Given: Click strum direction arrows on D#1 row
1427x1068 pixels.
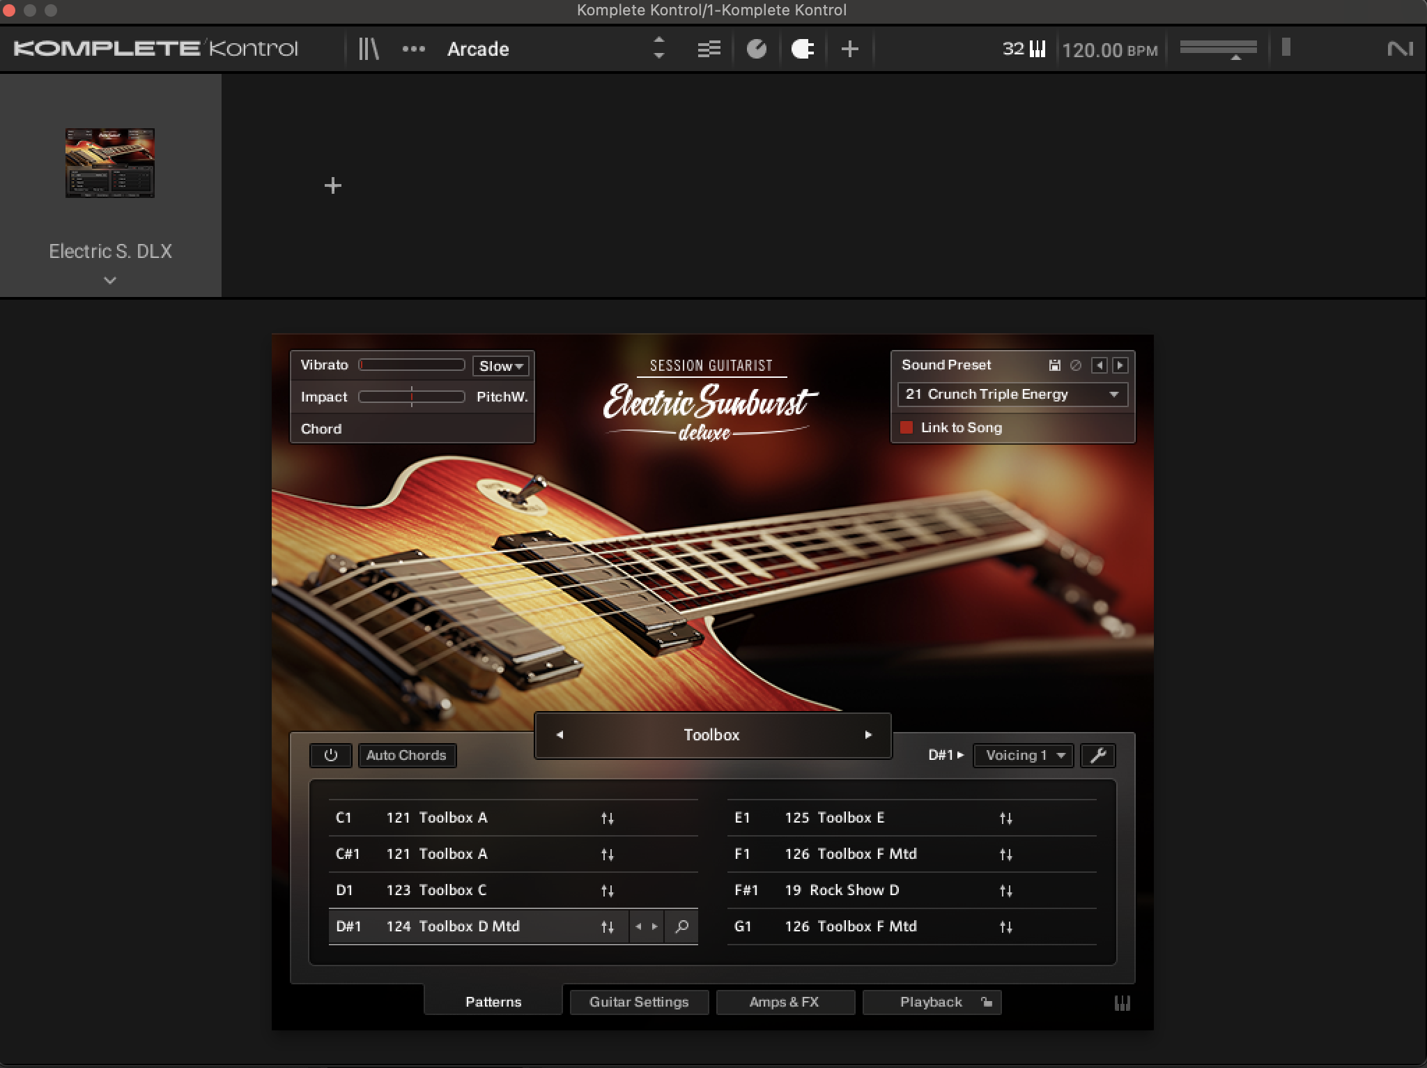Looking at the screenshot, I should (x=608, y=927).
